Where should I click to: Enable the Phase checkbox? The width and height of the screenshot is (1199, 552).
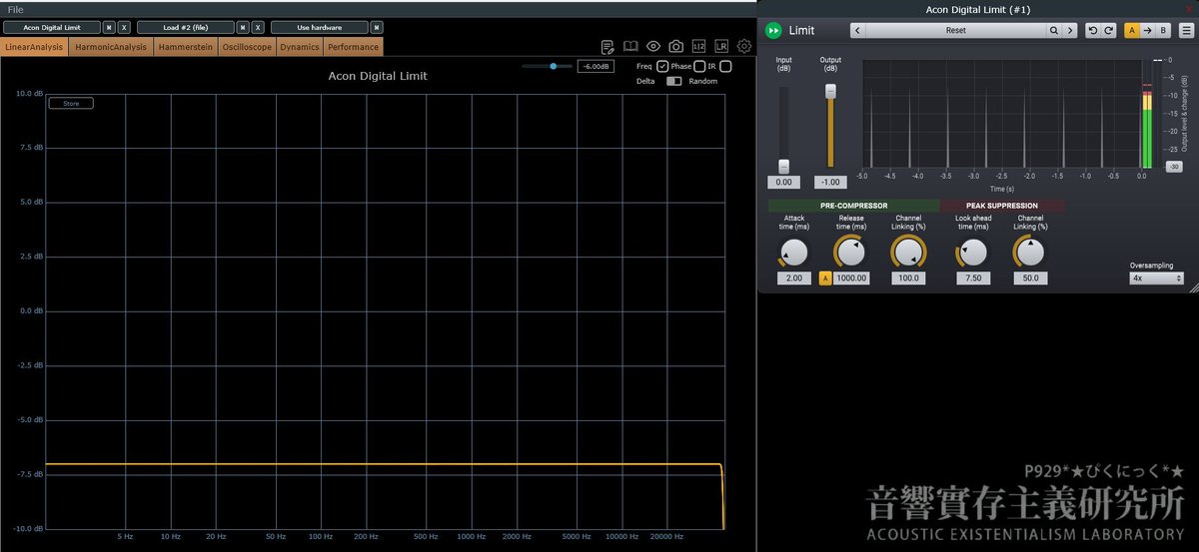pos(699,66)
